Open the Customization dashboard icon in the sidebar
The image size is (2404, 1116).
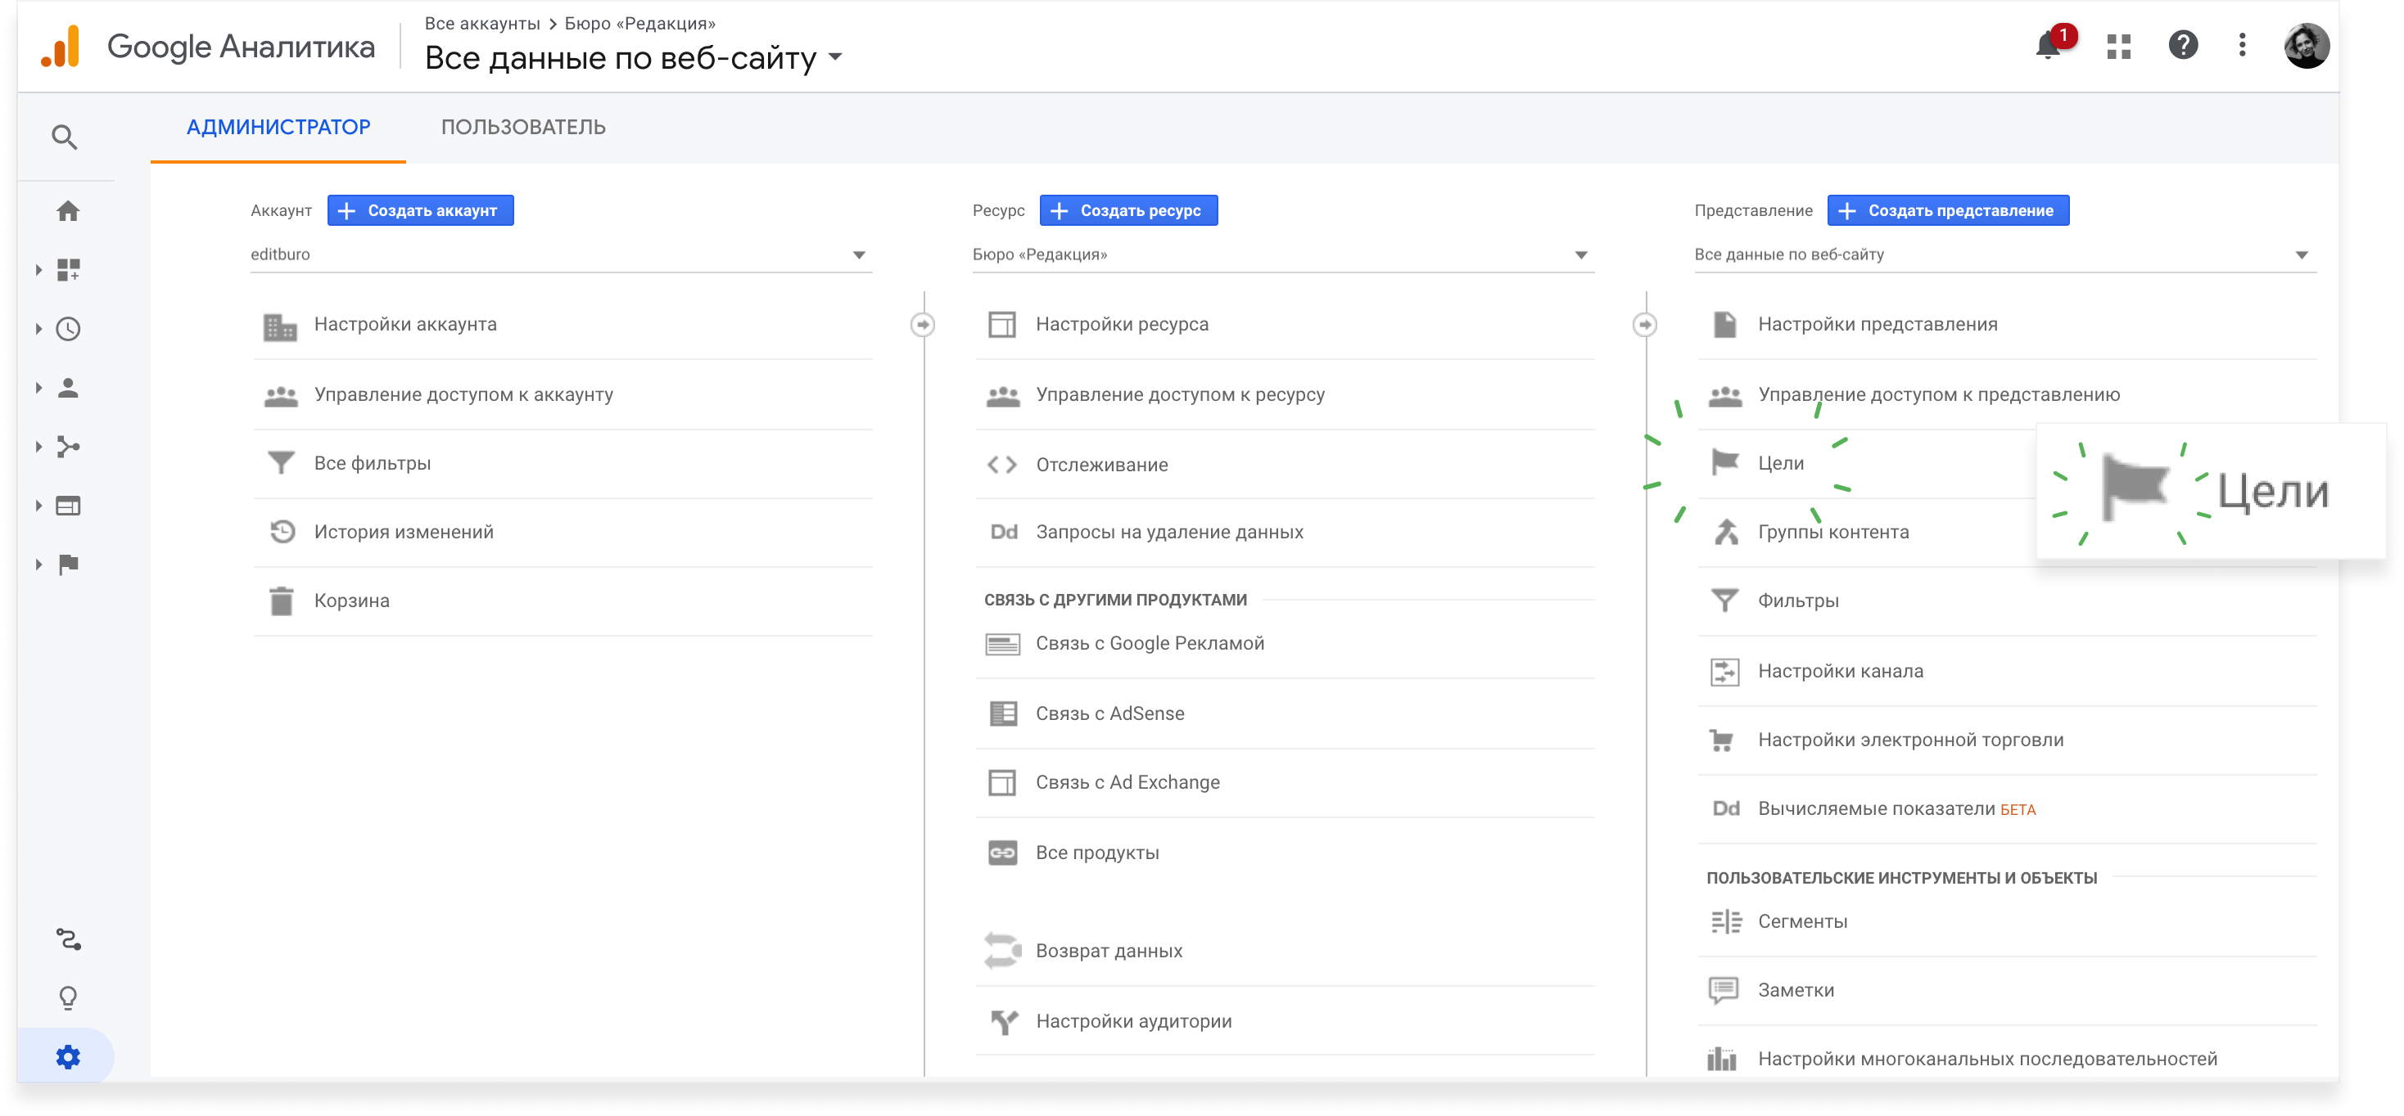tap(68, 270)
